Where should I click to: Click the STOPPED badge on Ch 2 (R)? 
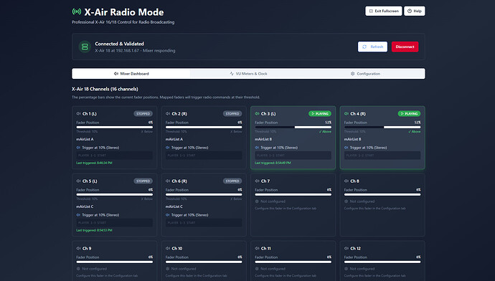click(232, 113)
